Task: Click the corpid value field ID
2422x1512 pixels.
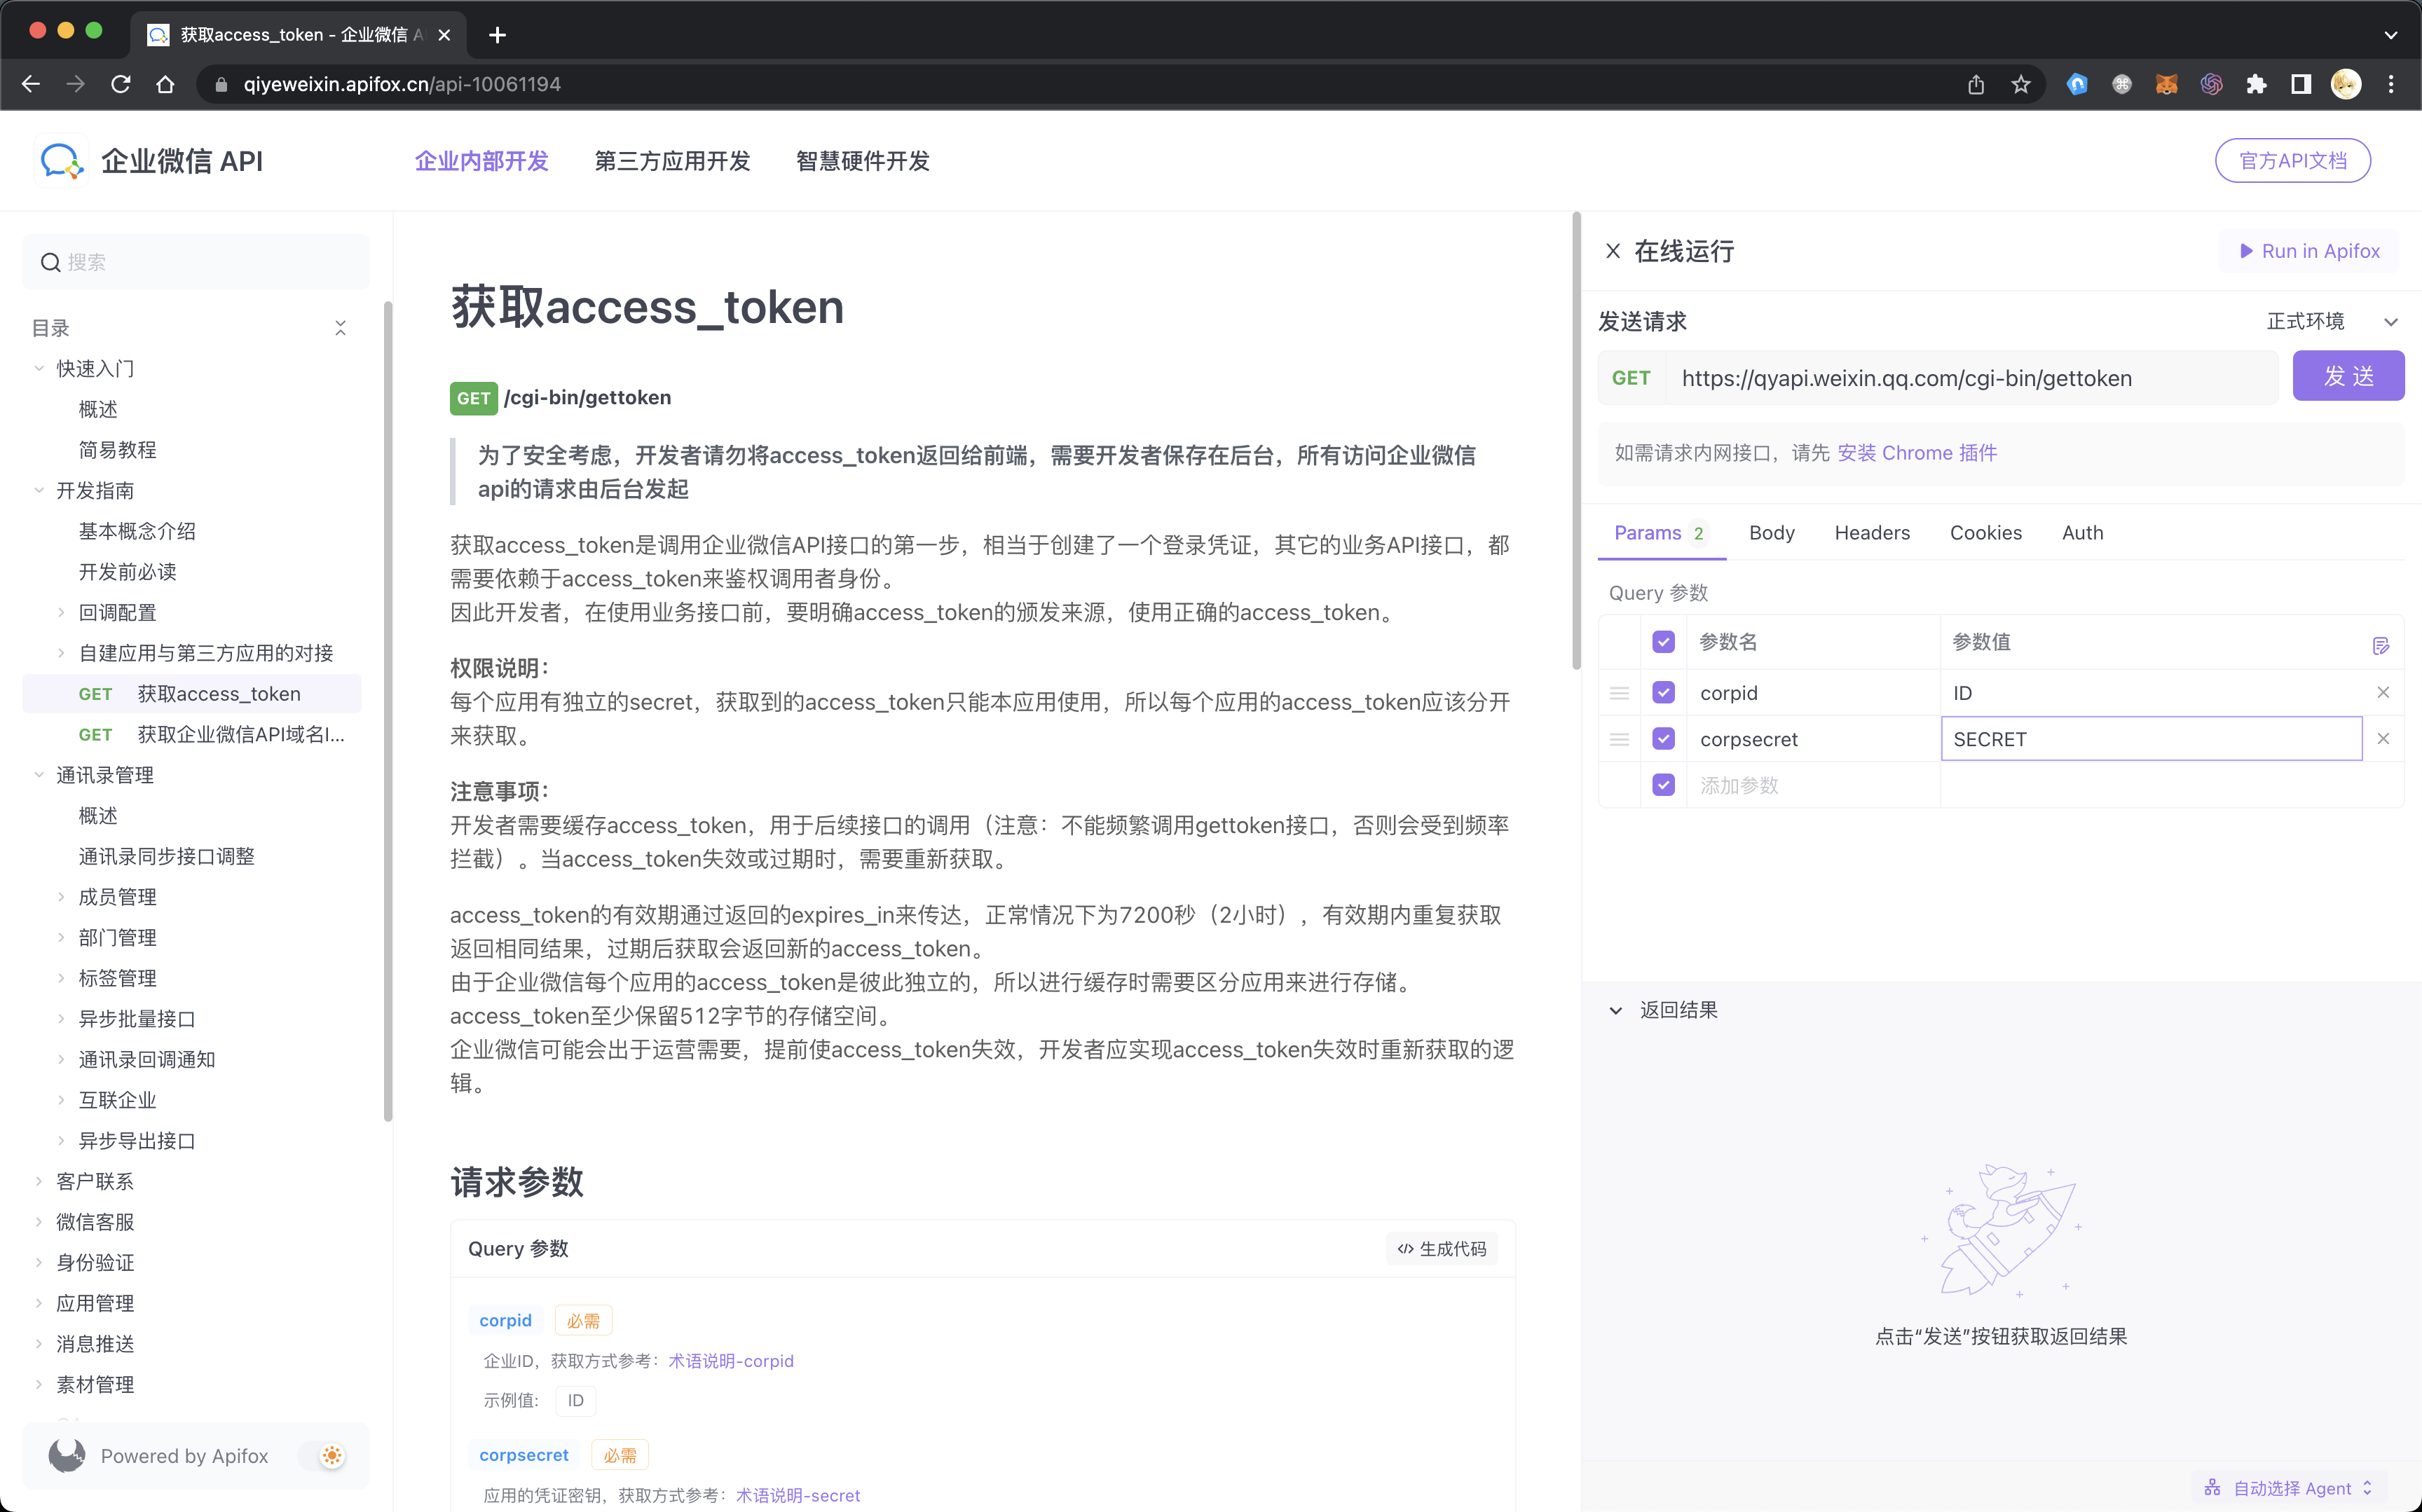Action: click(2152, 692)
